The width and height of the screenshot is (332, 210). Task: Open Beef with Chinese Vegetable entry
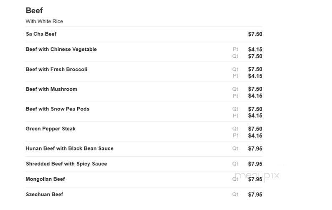pos(61,49)
